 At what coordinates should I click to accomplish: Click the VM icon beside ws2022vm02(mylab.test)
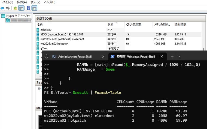tap(38, 39)
